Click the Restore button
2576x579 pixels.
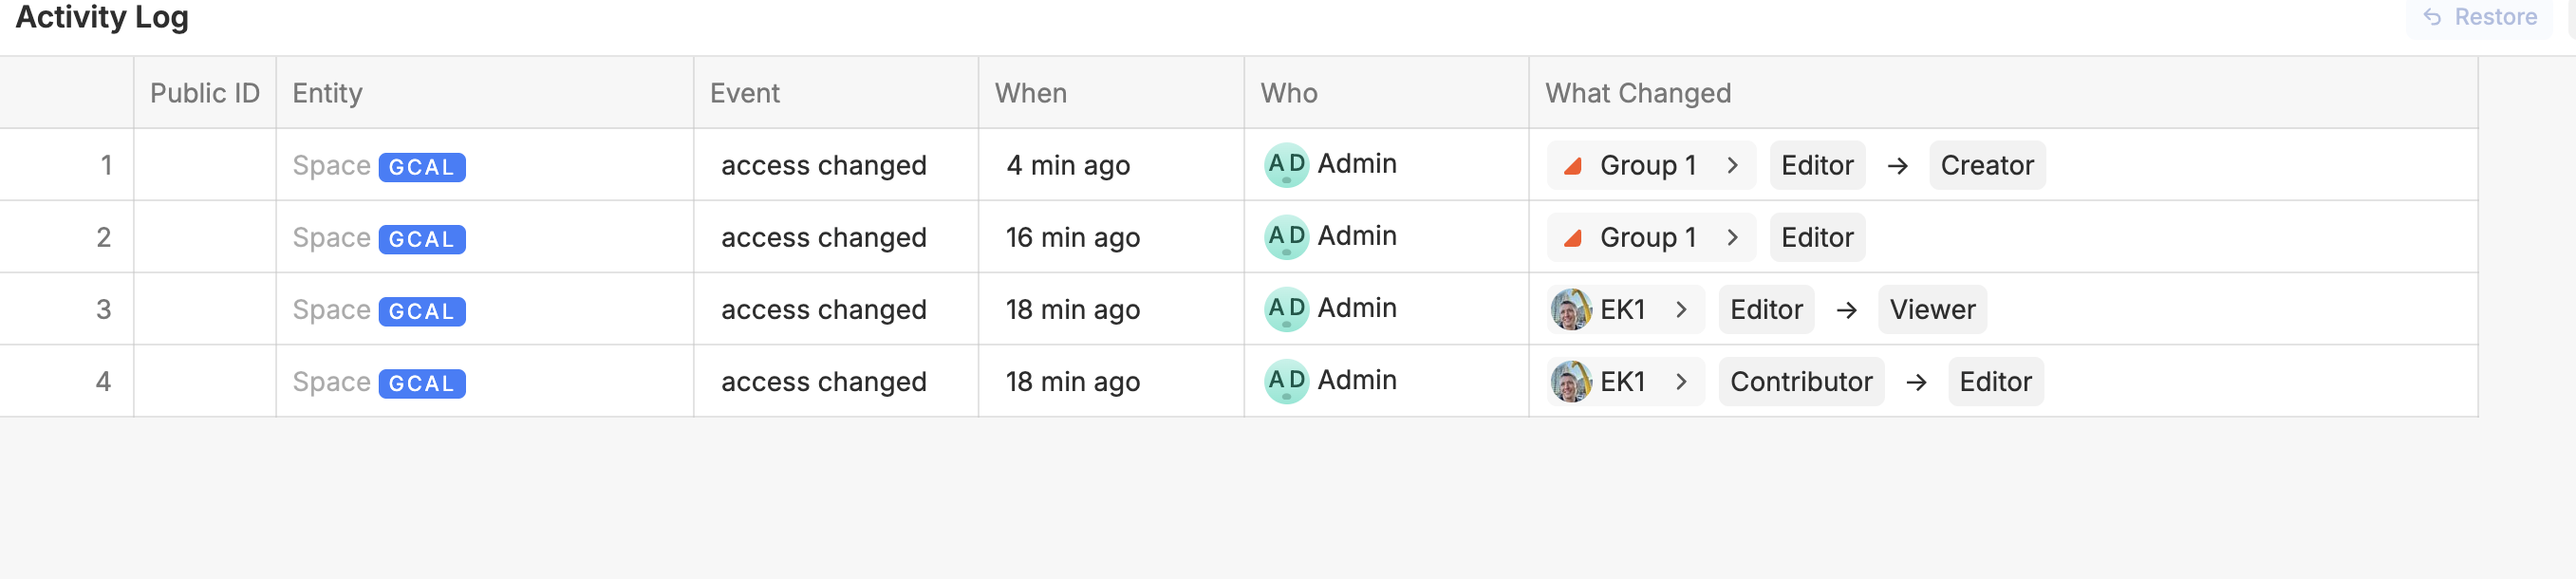pos(2481,17)
